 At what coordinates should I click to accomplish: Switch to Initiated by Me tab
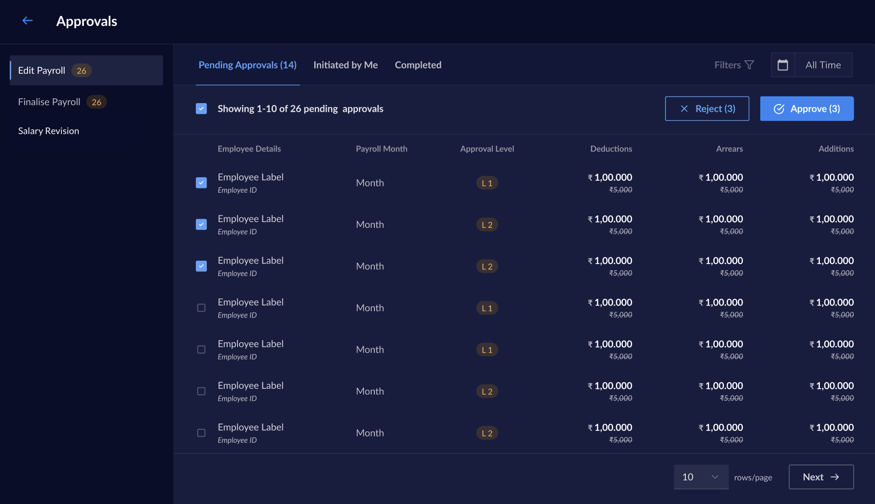[x=345, y=65]
